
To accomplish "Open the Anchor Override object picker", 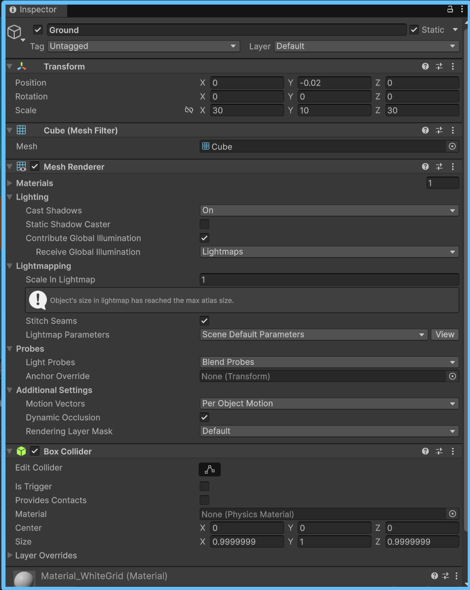I will click(x=453, y=376).
